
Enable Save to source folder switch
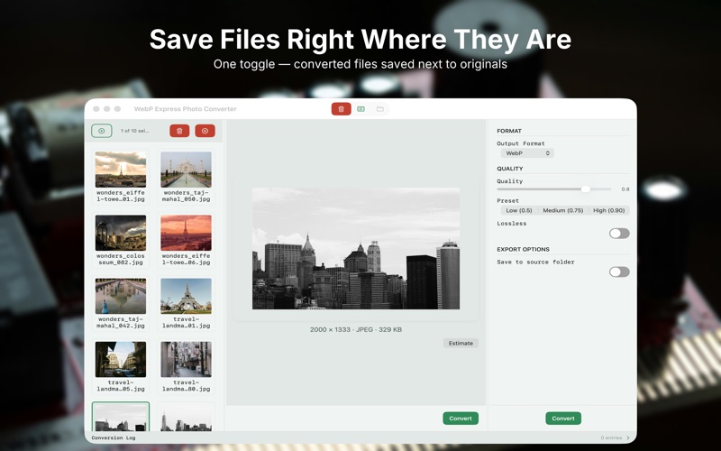coord(619,272)
